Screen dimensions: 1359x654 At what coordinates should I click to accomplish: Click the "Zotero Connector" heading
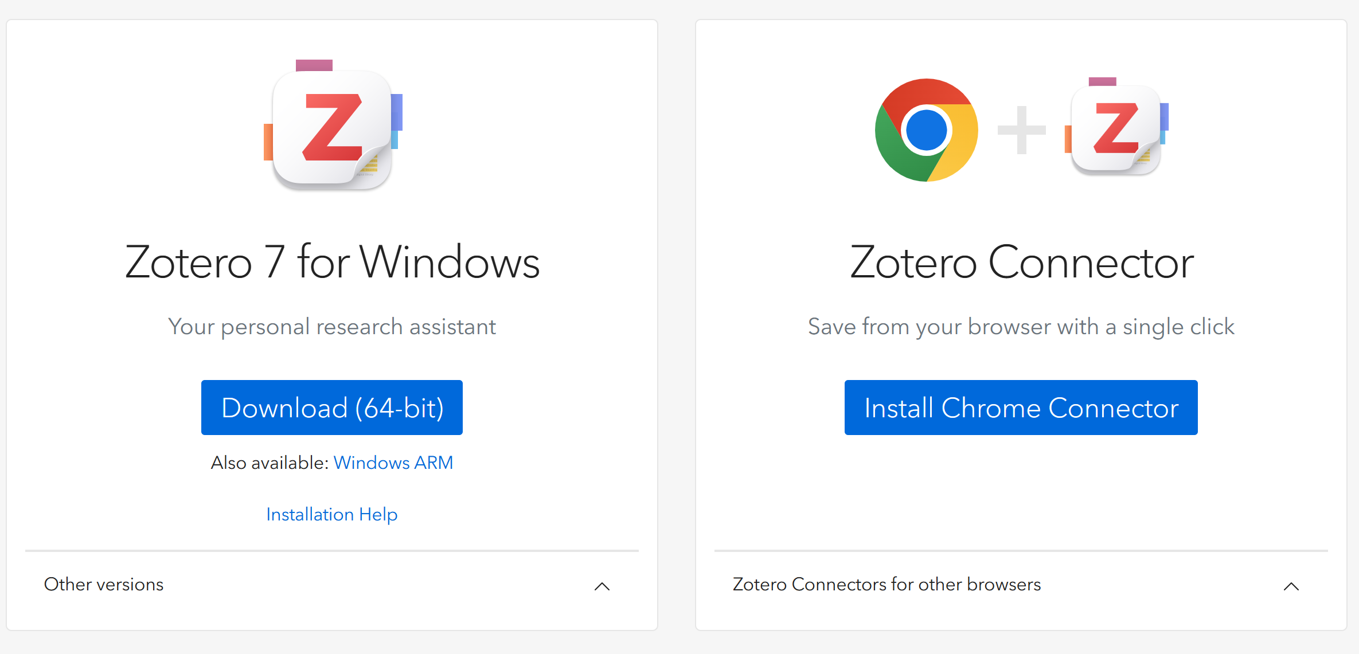click(1021, 262)
